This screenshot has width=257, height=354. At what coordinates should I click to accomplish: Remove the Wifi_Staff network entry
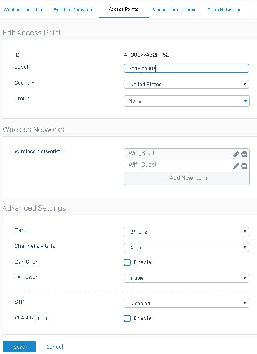[x=244, y=155]
